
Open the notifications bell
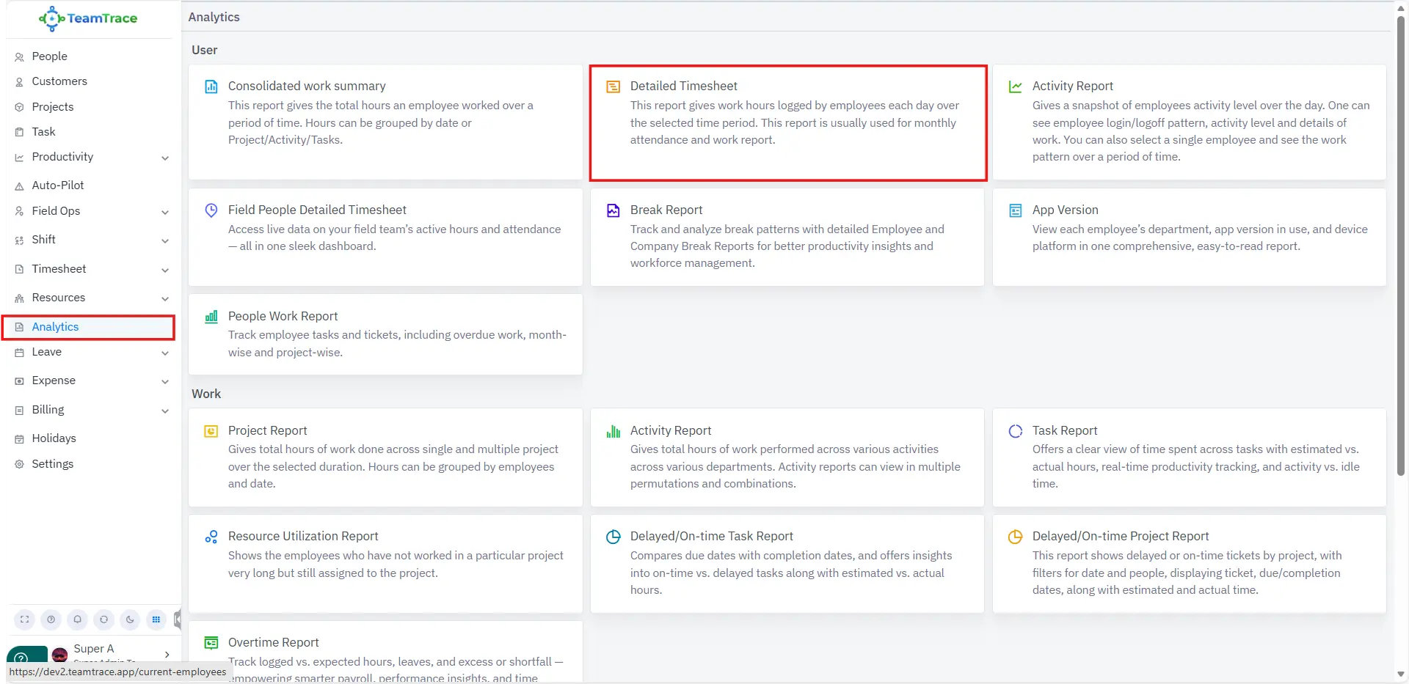(77, 619)
